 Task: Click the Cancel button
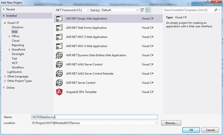pos(210,130)
